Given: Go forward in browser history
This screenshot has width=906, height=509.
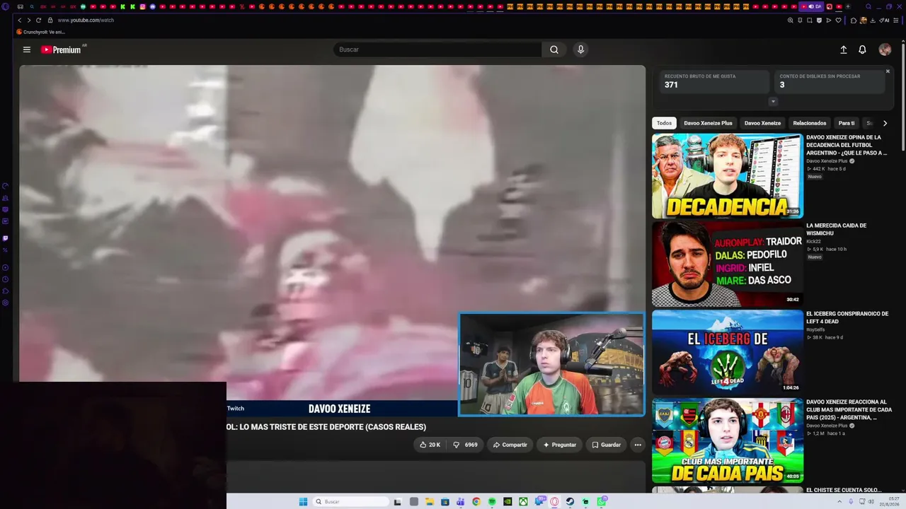Looking at the screenshot, I should coord(28,20).
